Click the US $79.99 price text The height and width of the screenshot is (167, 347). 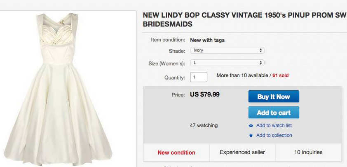tap(205, 94)
